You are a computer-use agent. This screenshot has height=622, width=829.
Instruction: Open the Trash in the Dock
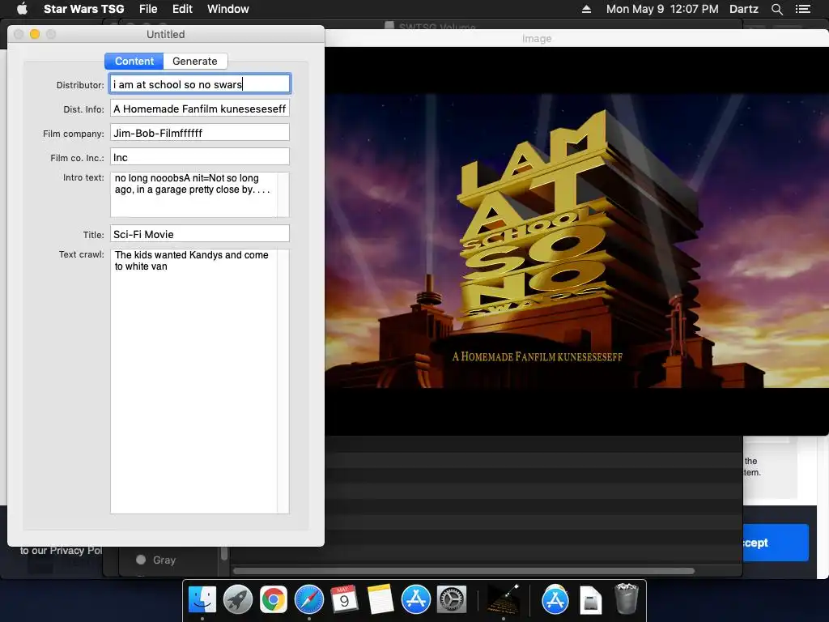coord(627,599)
